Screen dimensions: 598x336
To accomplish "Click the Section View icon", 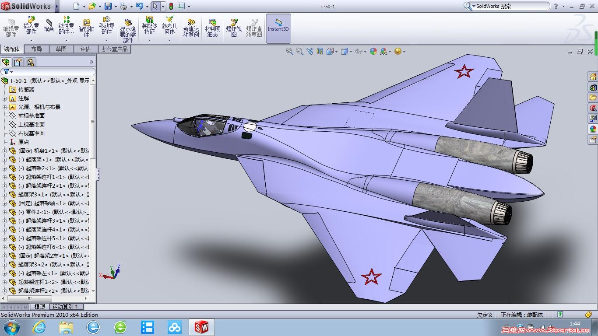I will pyautogui.click(x=320, y=51).
